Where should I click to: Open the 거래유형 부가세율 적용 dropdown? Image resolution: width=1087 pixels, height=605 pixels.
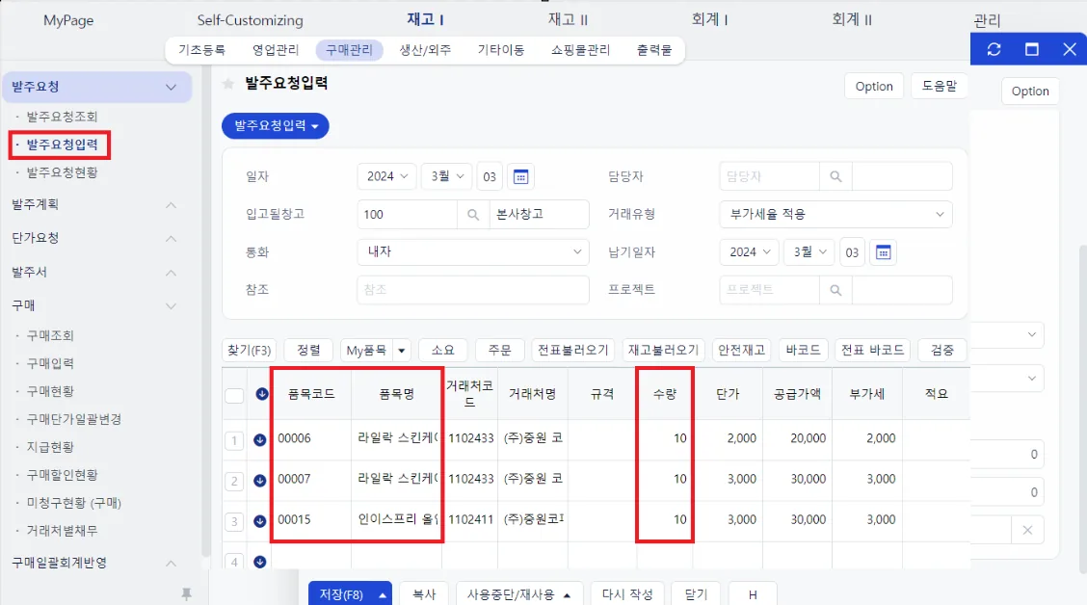pyautogui.click(x=836, y=214)
